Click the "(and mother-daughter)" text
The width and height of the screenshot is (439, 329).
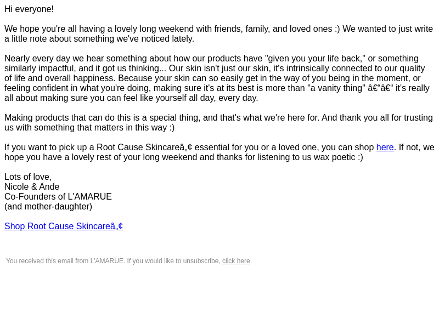48,207
